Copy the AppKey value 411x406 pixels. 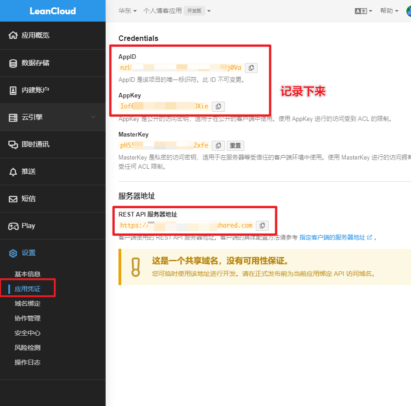click(218, 106)
